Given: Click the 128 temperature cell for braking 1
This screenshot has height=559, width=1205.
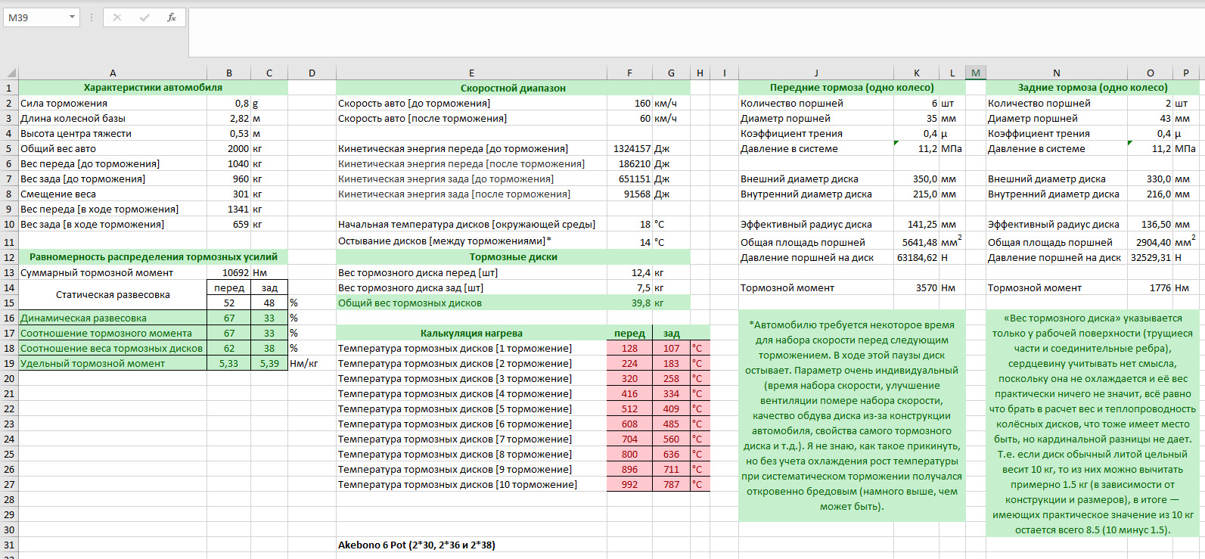Looking at the screenshot, I should (629, 348).
